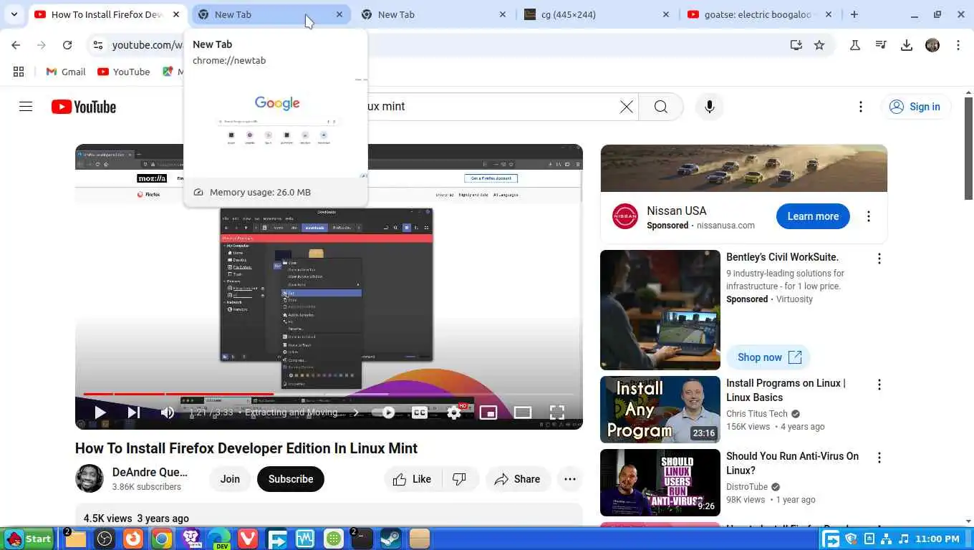
Task: Open network tray icon
Action: [x=887, y=539]
